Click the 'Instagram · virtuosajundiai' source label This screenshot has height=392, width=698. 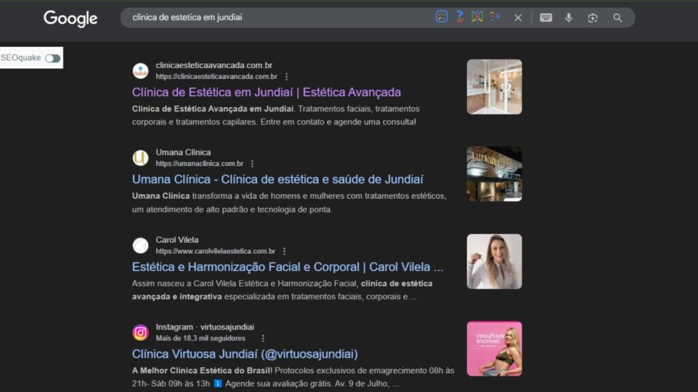click(204, 327)
